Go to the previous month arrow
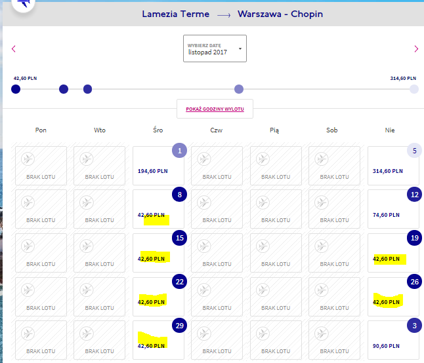 coord(14,49)
